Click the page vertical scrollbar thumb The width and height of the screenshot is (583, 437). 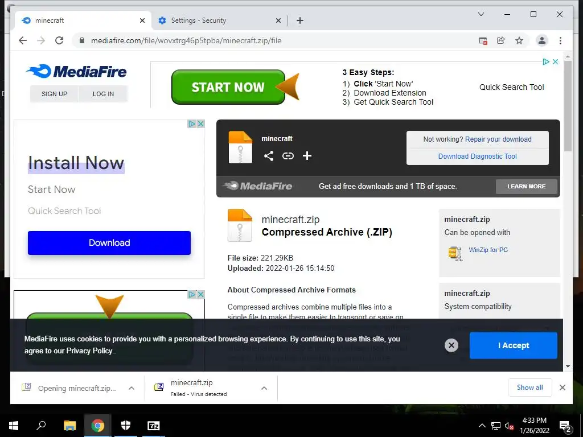tap(568, 106)
